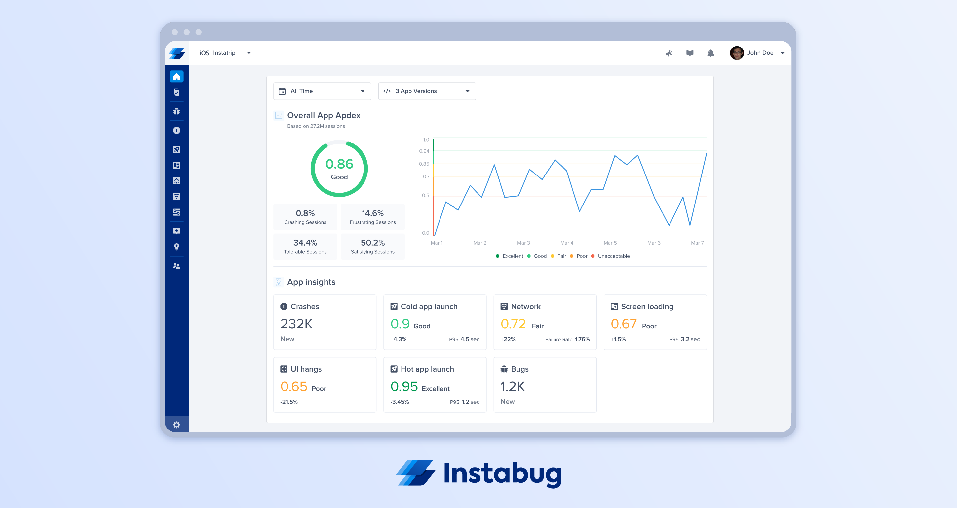Open the Hot app launch card
This screenshot has width=957, height=508.
[x=434, y=385]
